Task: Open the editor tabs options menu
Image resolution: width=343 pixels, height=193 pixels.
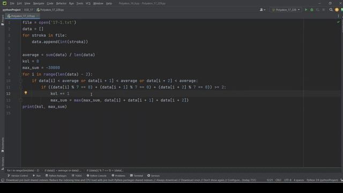Action: [x=338, y=16]
